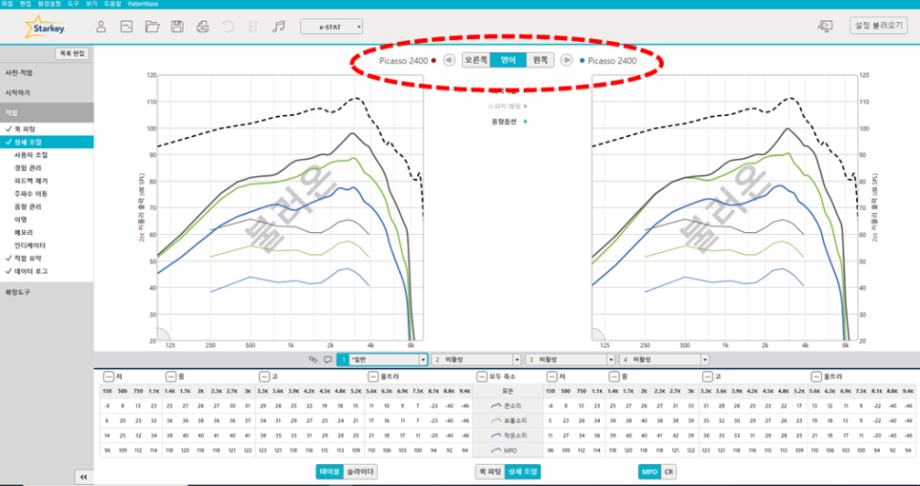Open 경험 관리 in sidebar

(28, 167)
